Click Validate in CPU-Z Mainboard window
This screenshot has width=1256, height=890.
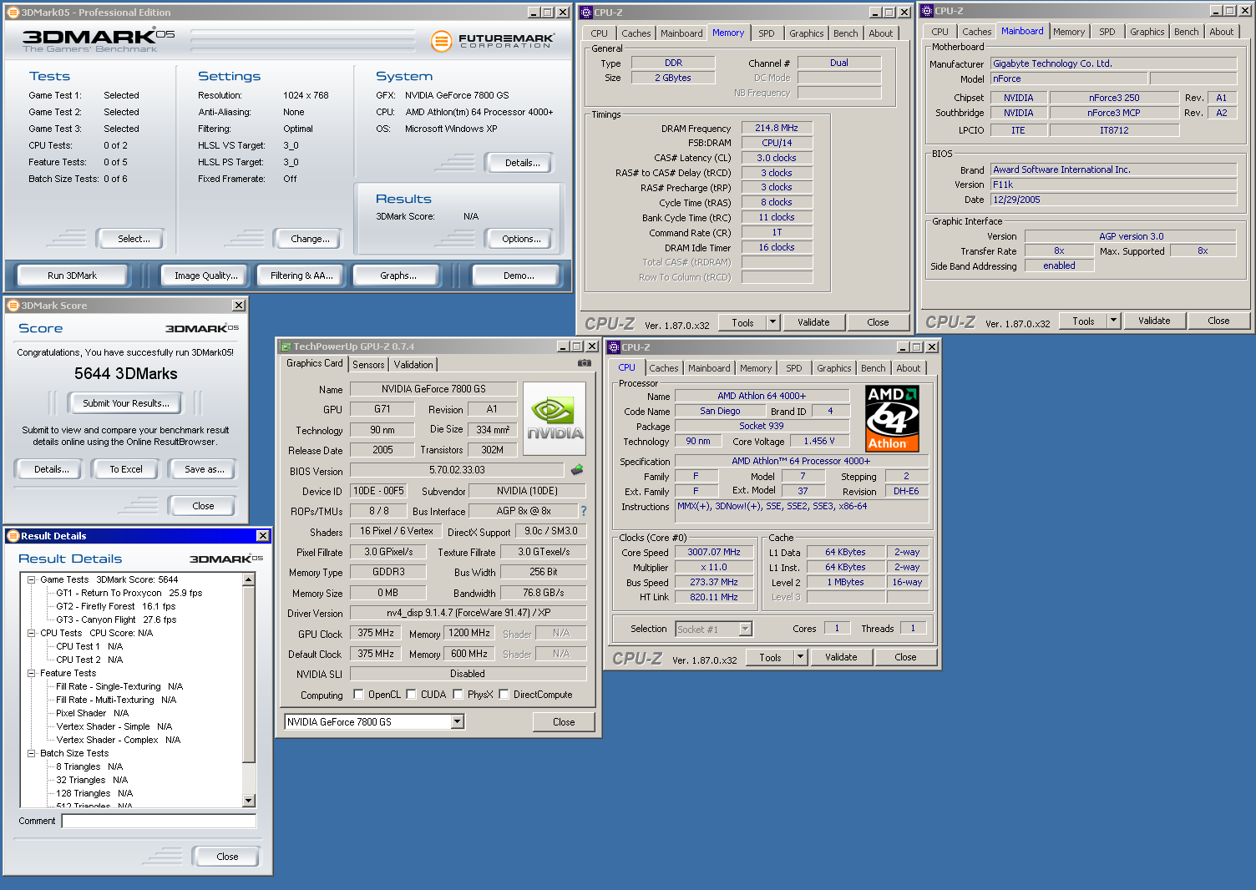pyautogui.click(x=1154, y=321)
